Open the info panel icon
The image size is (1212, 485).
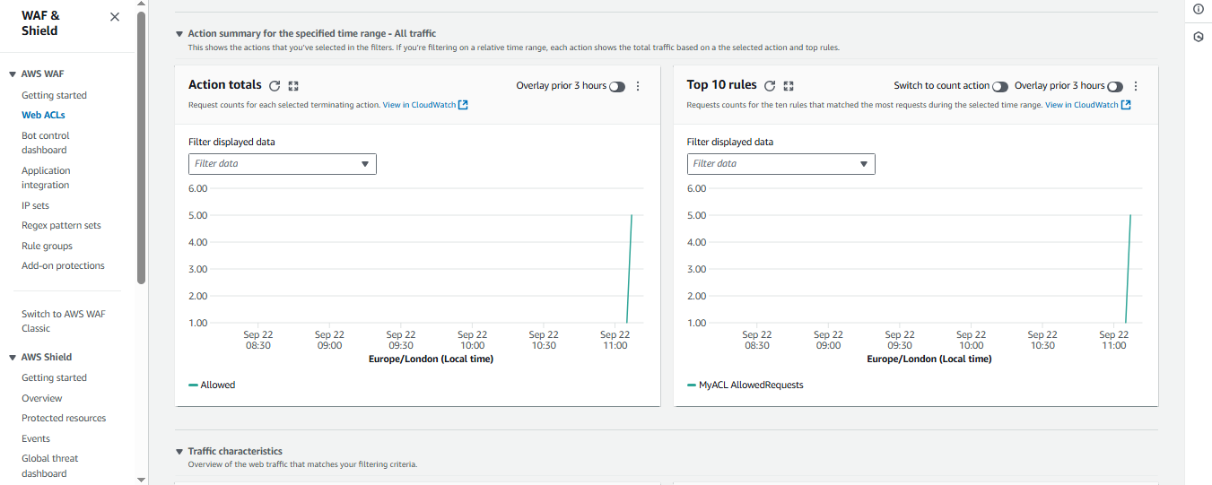(x=1199, y=9)
